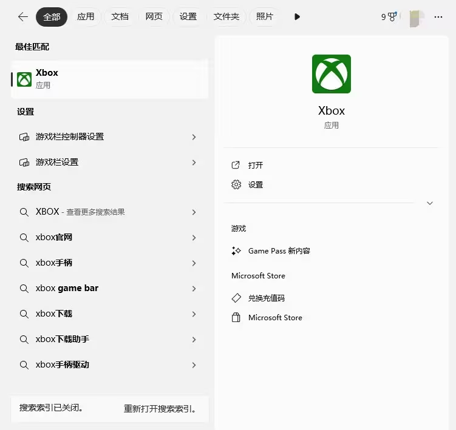The height and width of the screenshot is (430, 456).
Task: Click the icon beside 游戏栏设置
Action: click(24, 163)
